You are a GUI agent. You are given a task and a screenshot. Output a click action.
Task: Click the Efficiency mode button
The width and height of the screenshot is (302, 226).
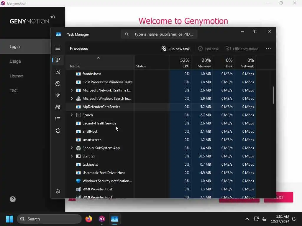coord(242,49)
